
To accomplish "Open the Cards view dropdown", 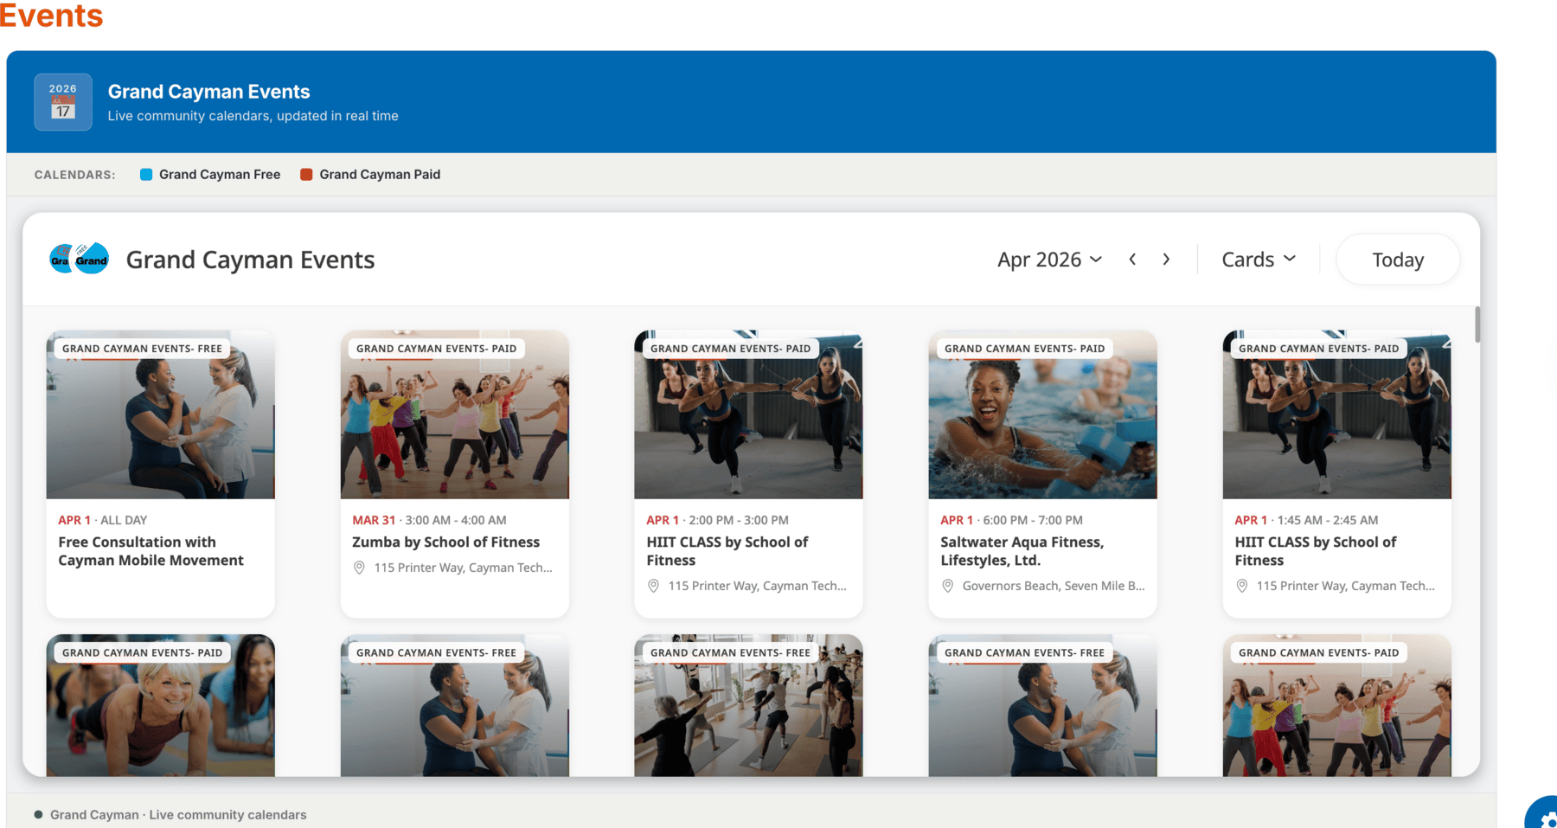I will pos(1259,260).
